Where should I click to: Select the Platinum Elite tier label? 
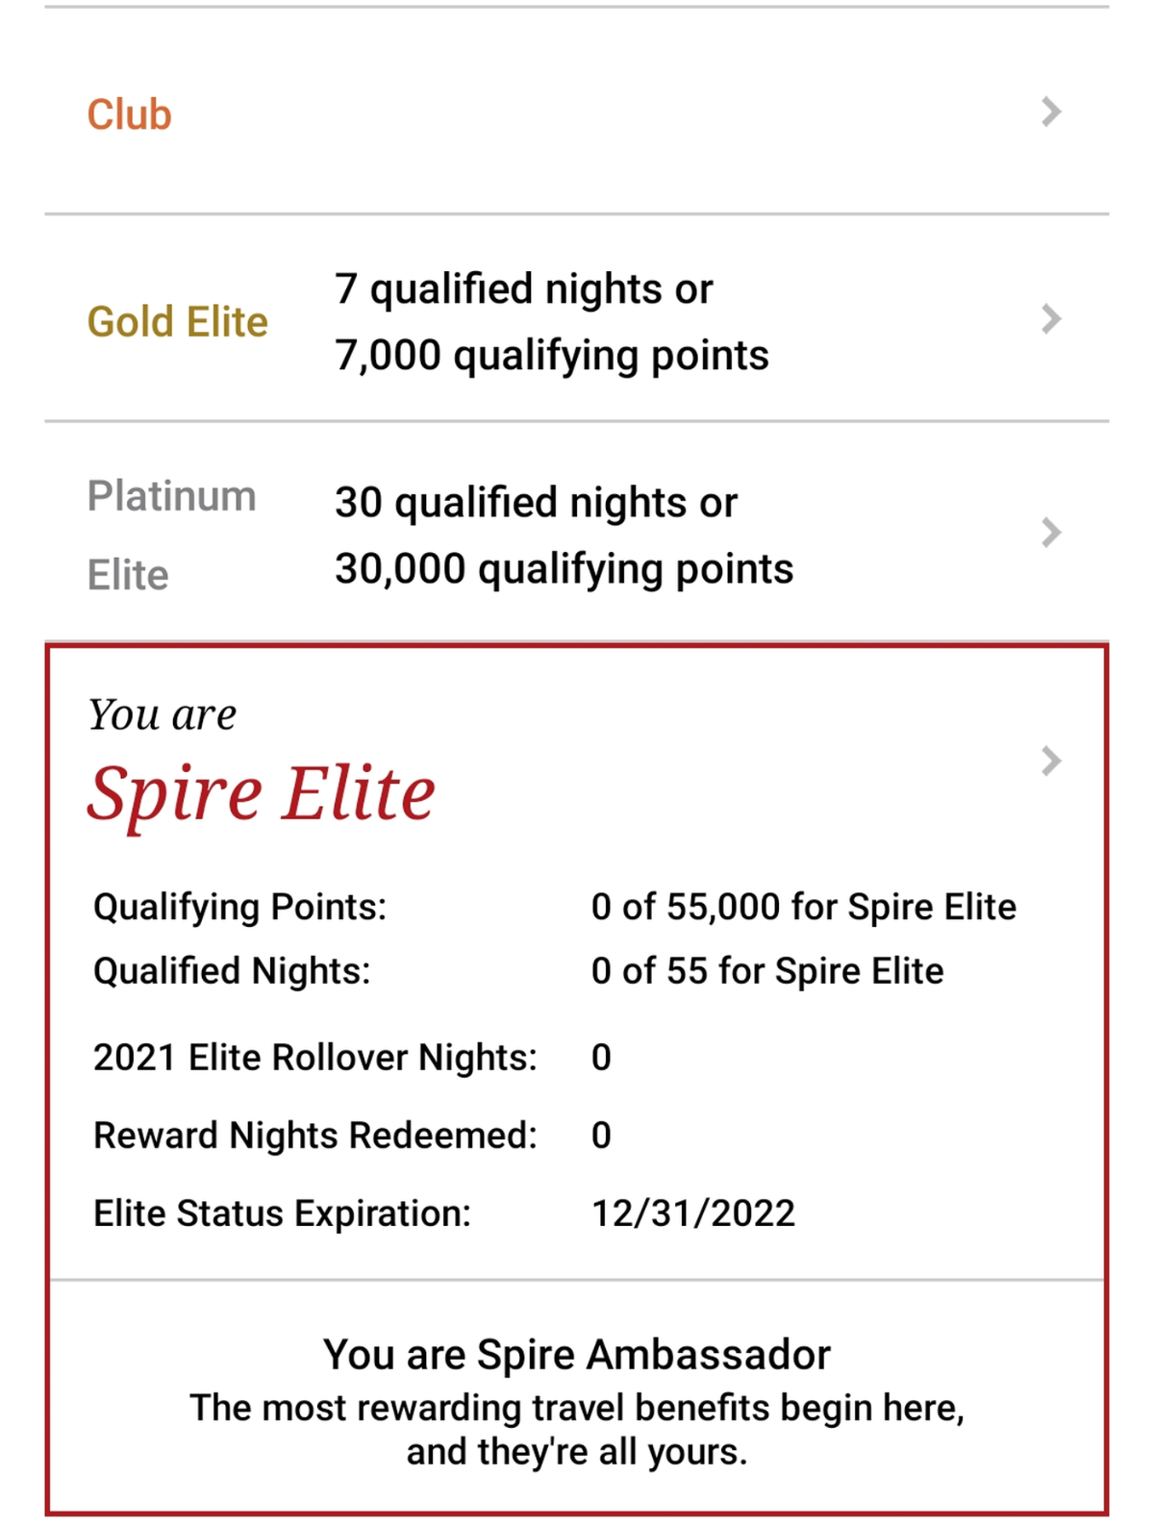(171, 536)
